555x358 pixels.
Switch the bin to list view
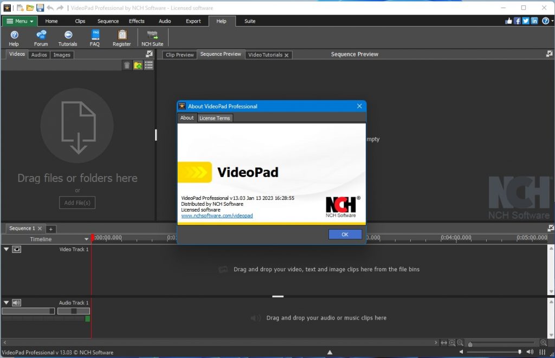tap(149, 65)
